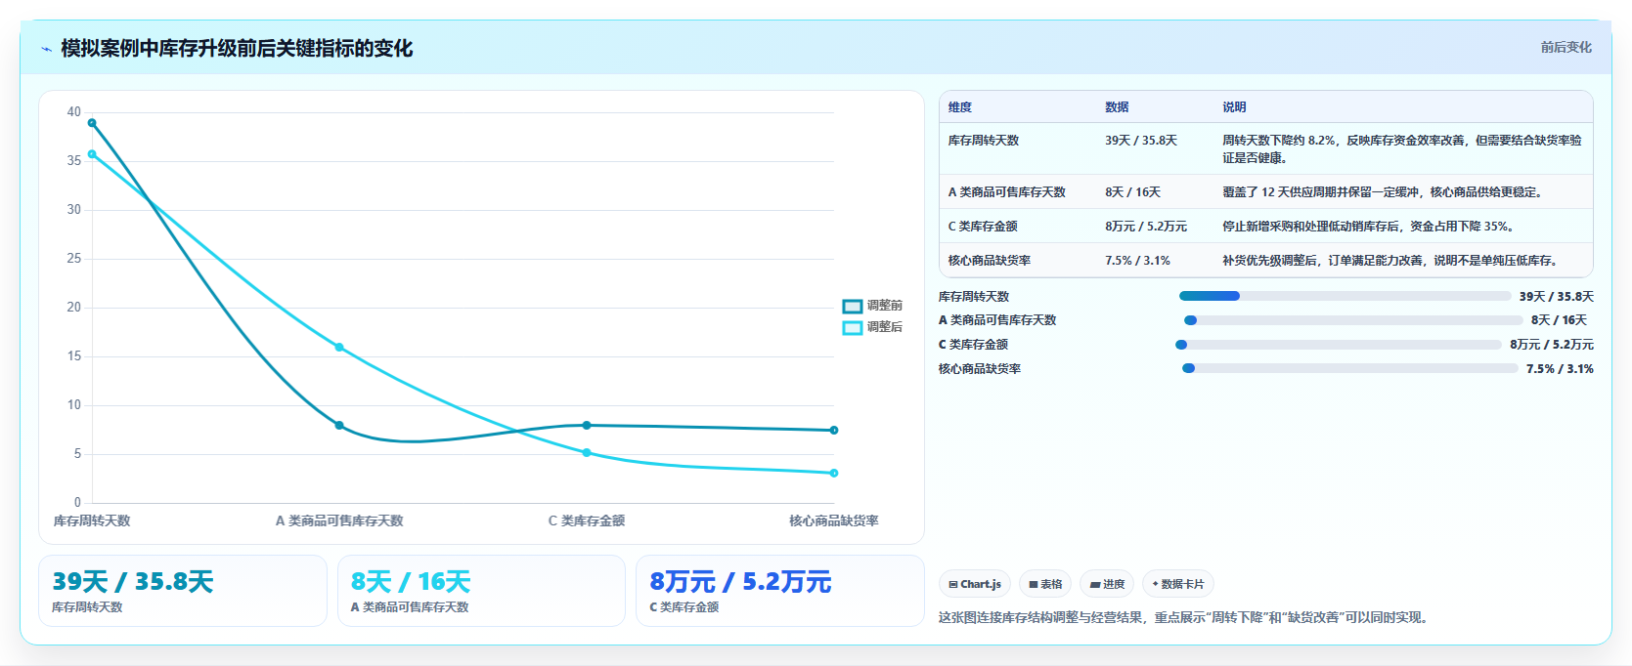
Task: Click the 核心商品缺货率 table row label
Action: [990, 261]
